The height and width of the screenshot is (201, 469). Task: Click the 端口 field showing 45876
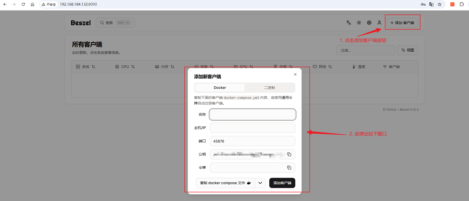point(253,141)
